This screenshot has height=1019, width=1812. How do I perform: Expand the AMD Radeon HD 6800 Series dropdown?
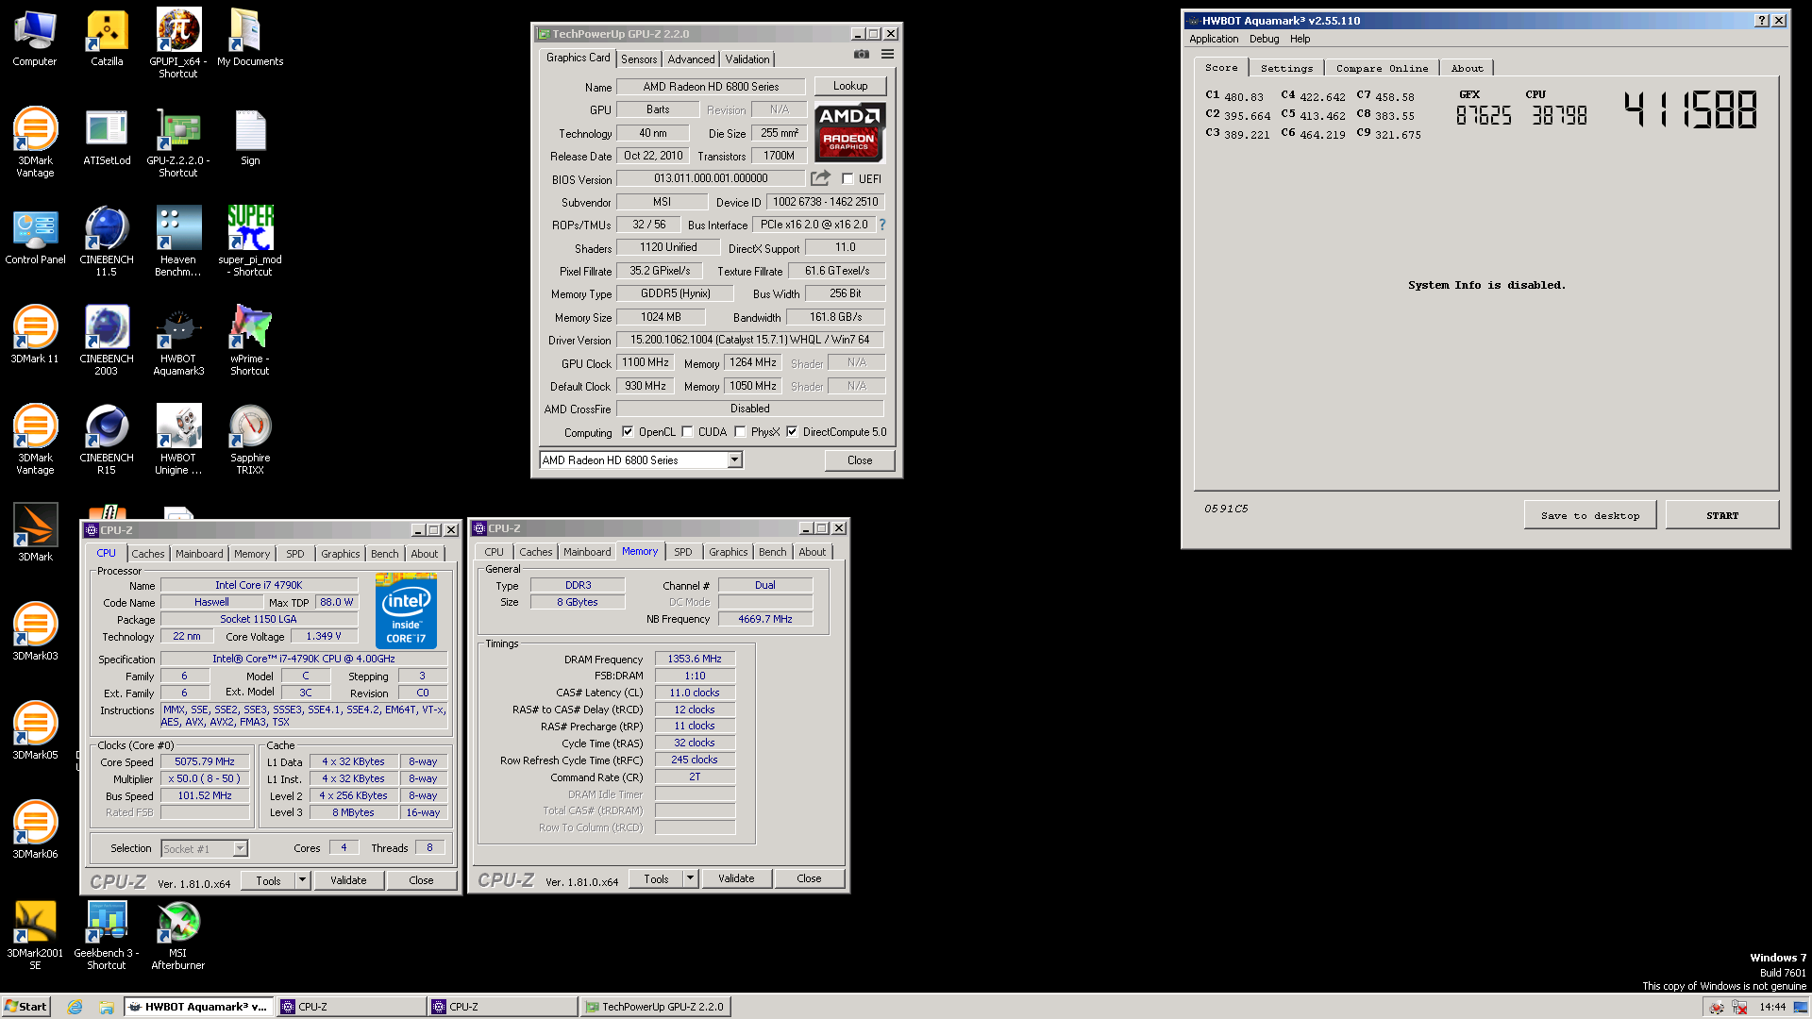[734, 460]
